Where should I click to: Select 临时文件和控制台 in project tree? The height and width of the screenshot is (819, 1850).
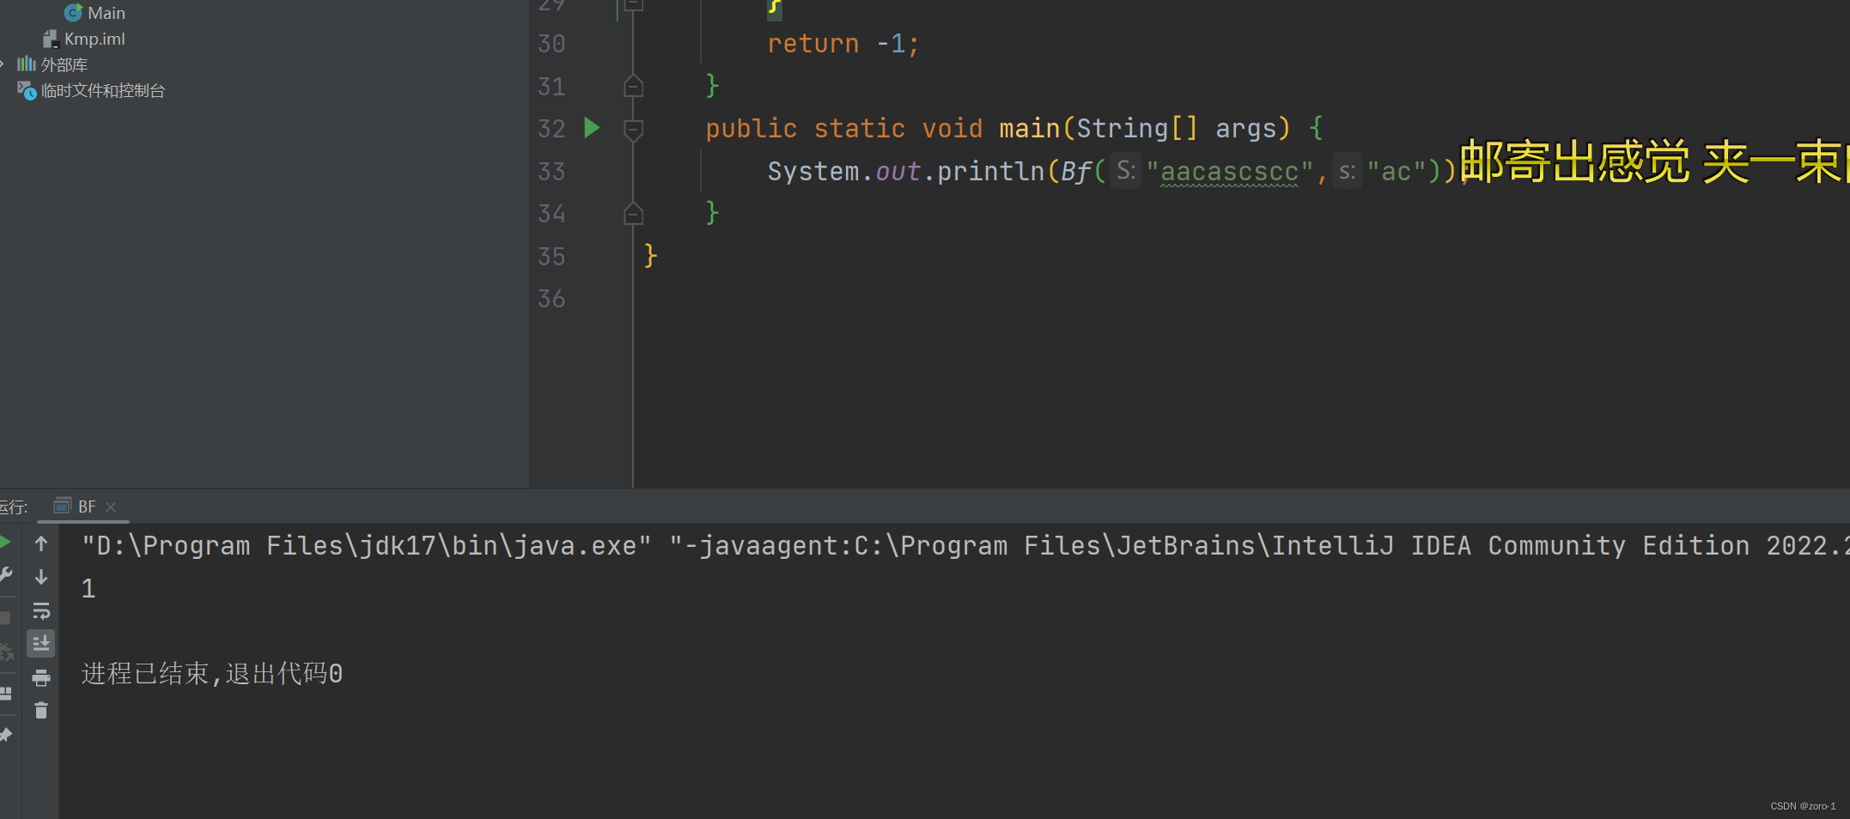point(91,90)
